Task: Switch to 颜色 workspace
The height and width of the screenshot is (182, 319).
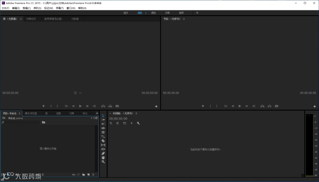Action: (x=154, y=13)
